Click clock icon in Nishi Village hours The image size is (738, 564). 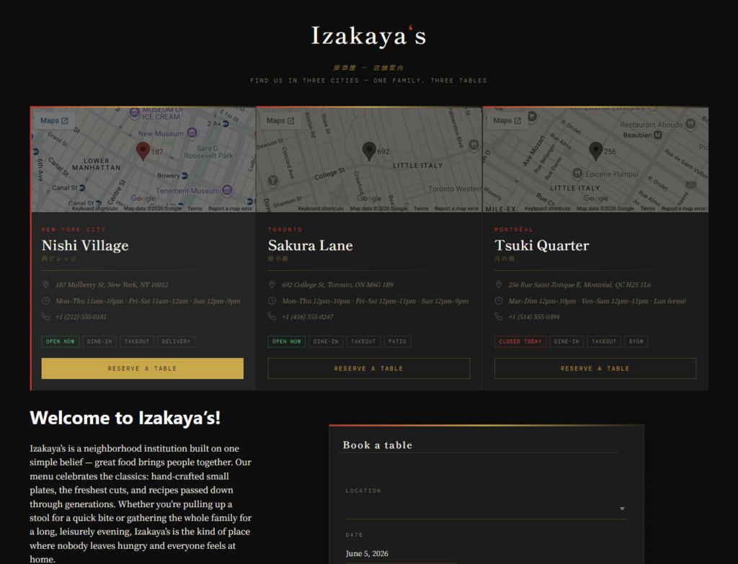tap(45, 300)
